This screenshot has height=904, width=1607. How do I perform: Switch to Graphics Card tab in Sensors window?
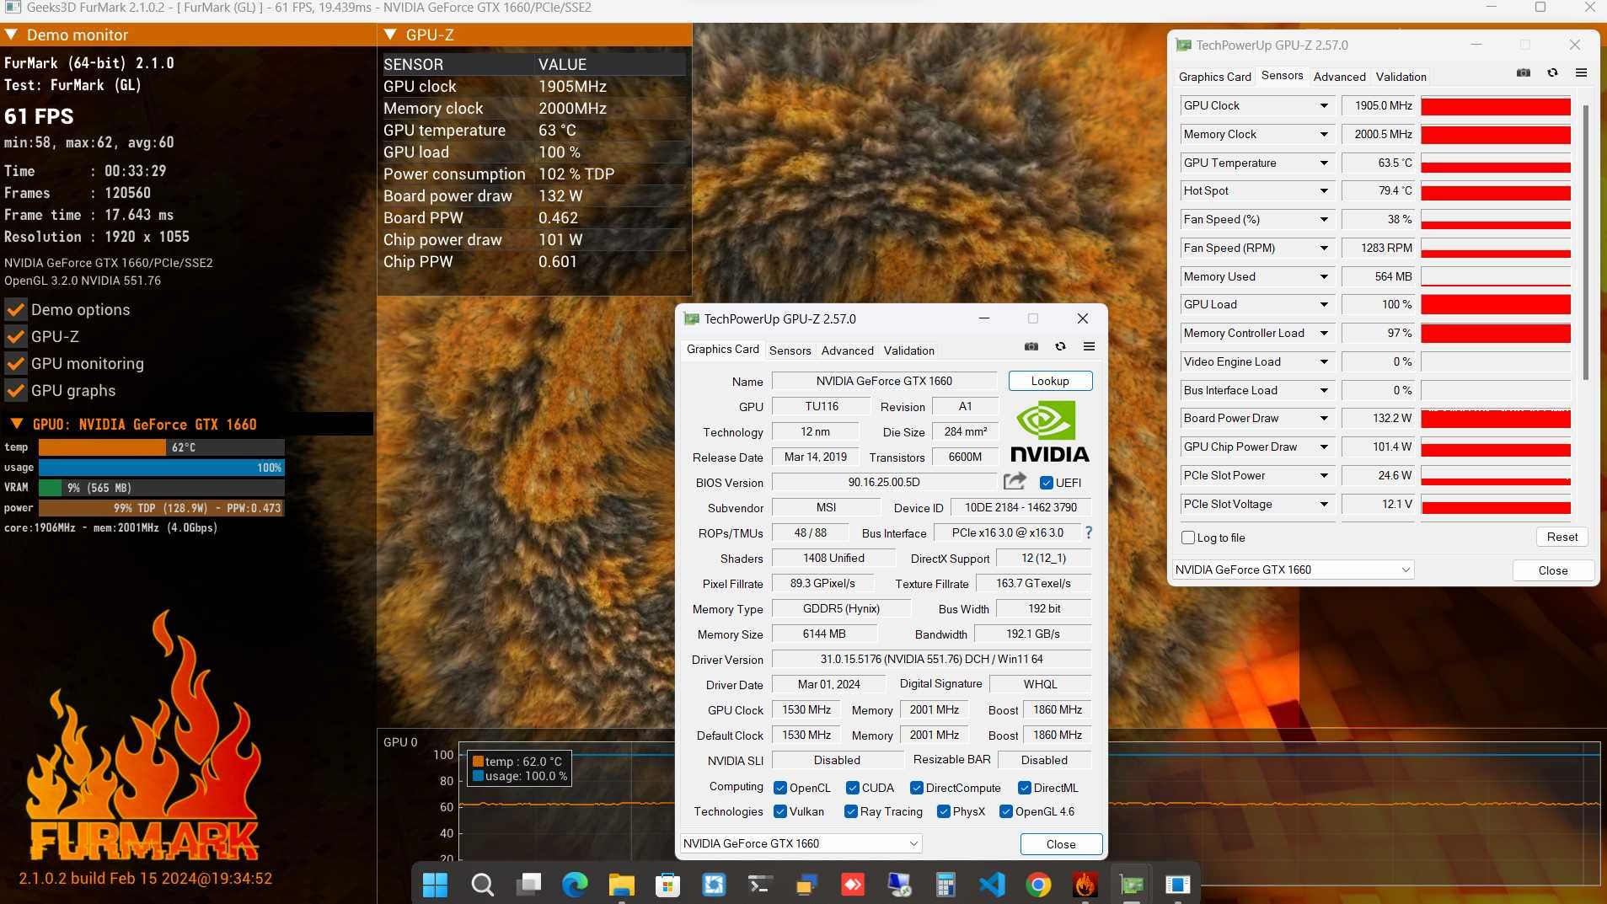click(1214, 77)
